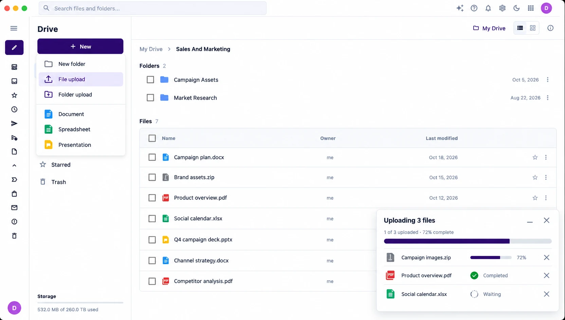Open the apps grid launcher
Viewport: 565px width, 320px height.
(x=531, y=8)
